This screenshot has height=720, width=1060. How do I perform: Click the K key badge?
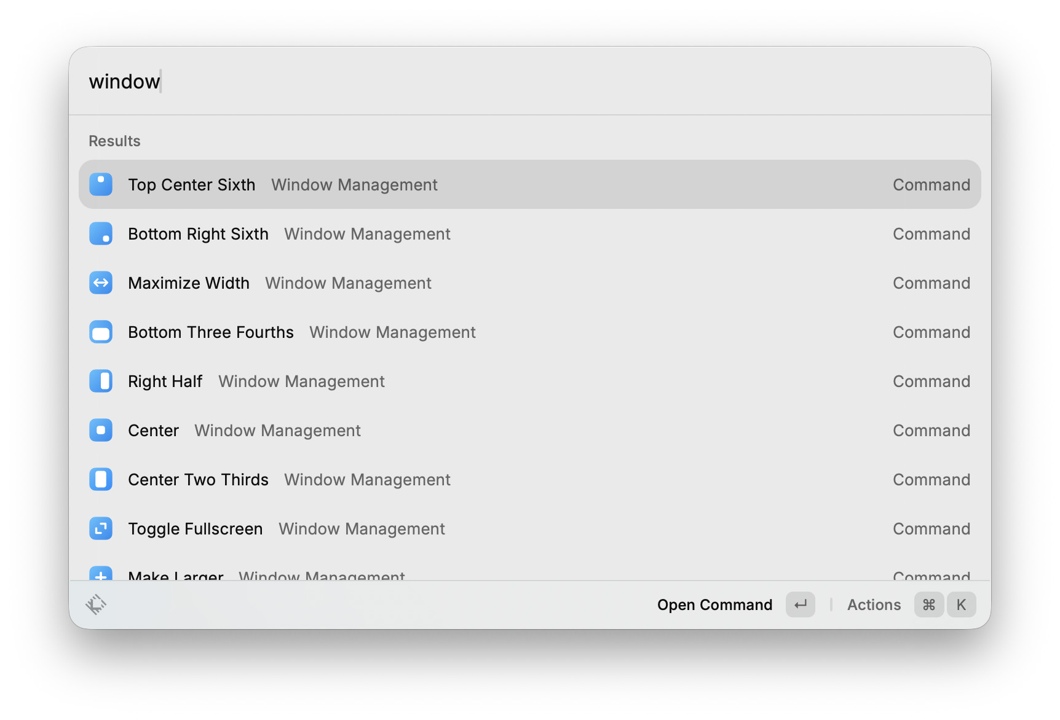click(962, 605)
